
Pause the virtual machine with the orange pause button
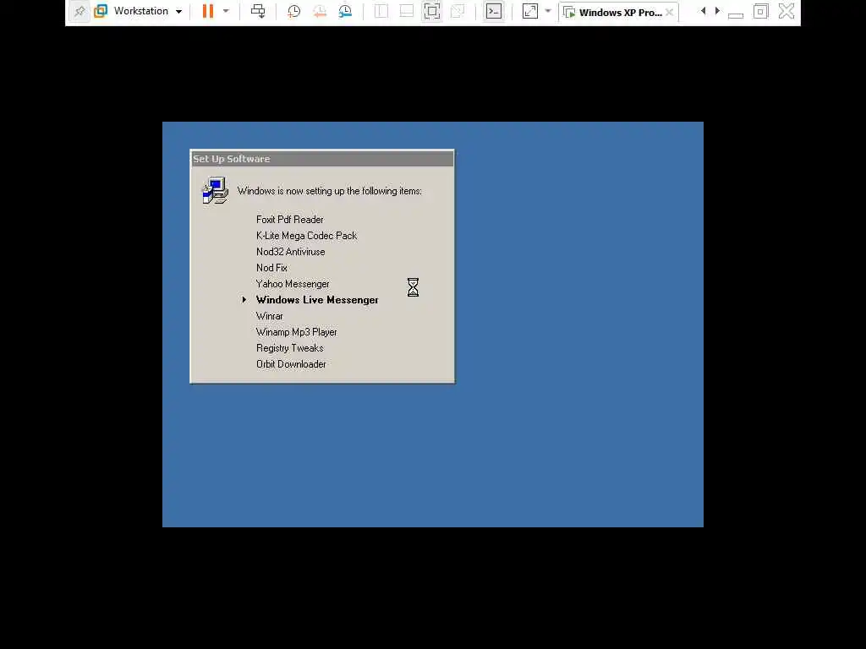208,11
